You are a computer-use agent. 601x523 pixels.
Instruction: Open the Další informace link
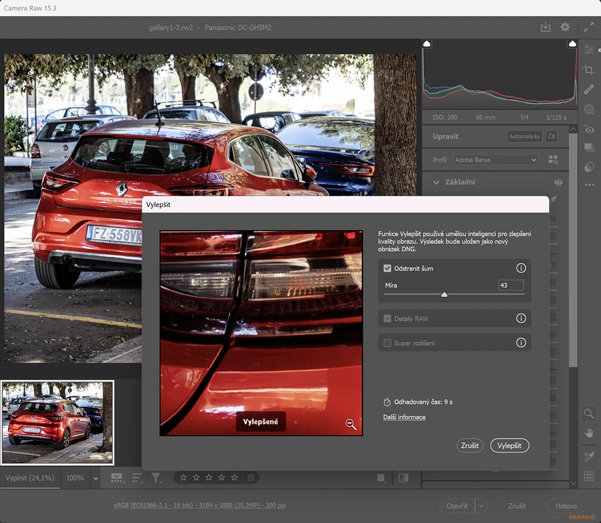[404, 417]
